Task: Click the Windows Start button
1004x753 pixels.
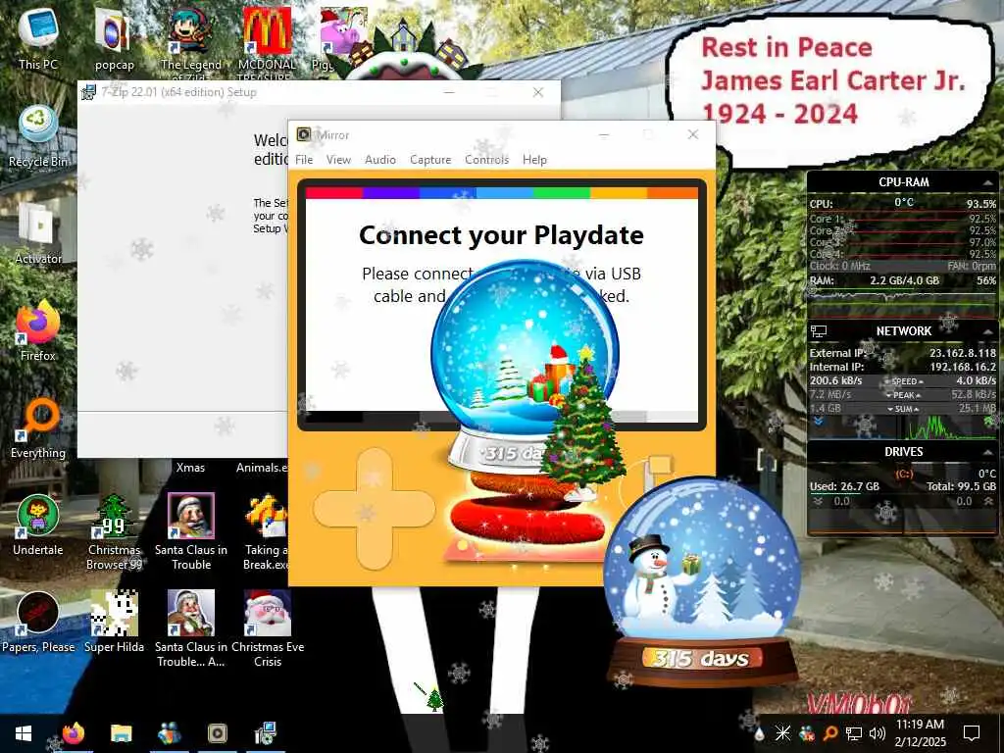Action: pos(24,733)
